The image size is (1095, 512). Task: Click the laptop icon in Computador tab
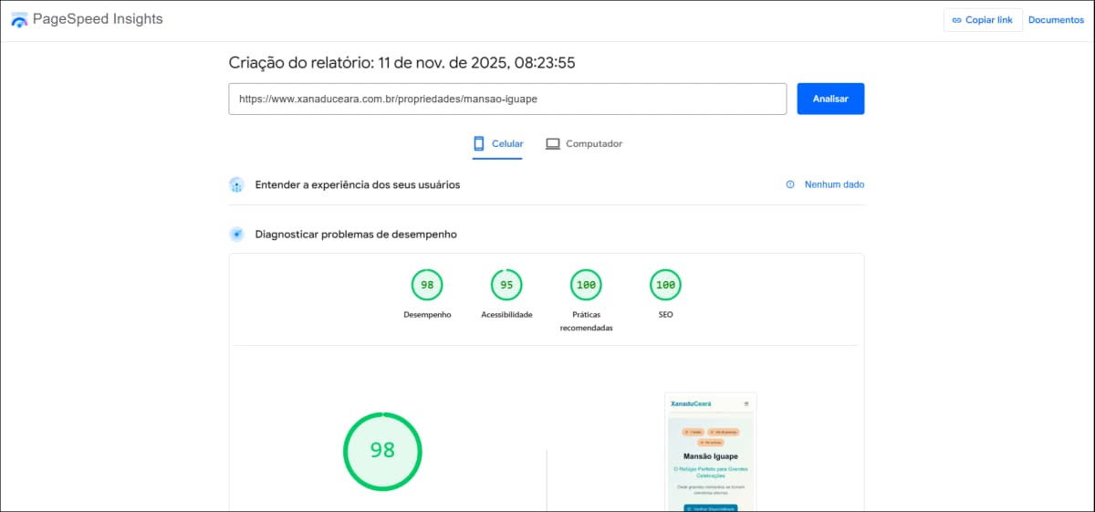click(x=552, y=144)
